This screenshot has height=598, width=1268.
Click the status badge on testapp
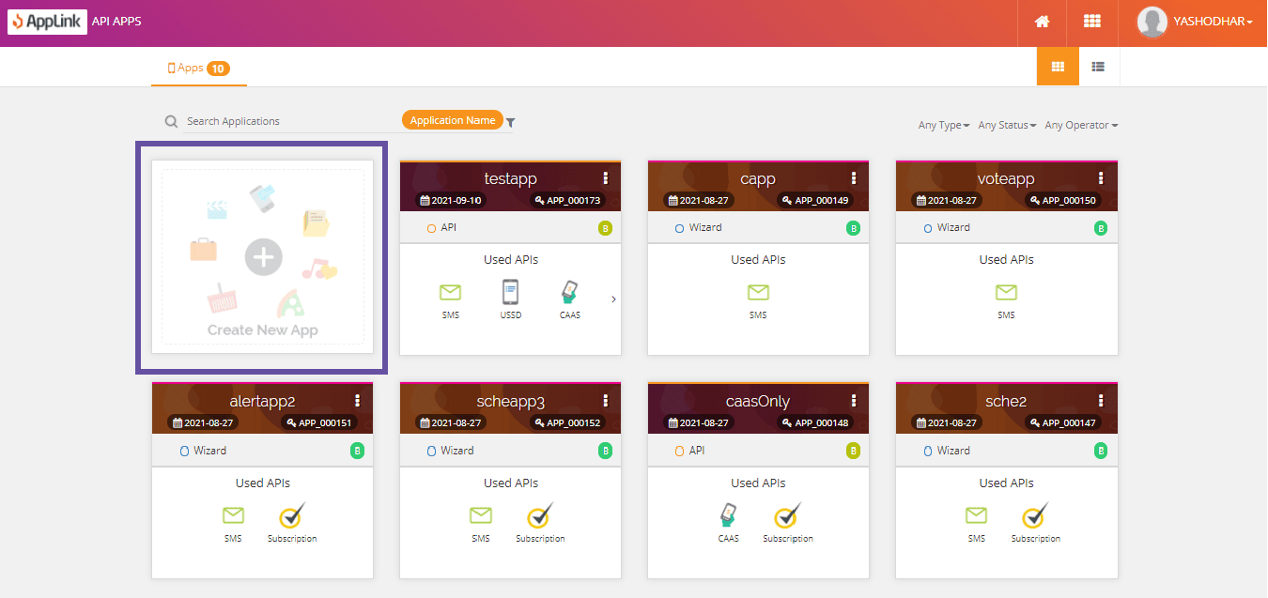[605, 228]
